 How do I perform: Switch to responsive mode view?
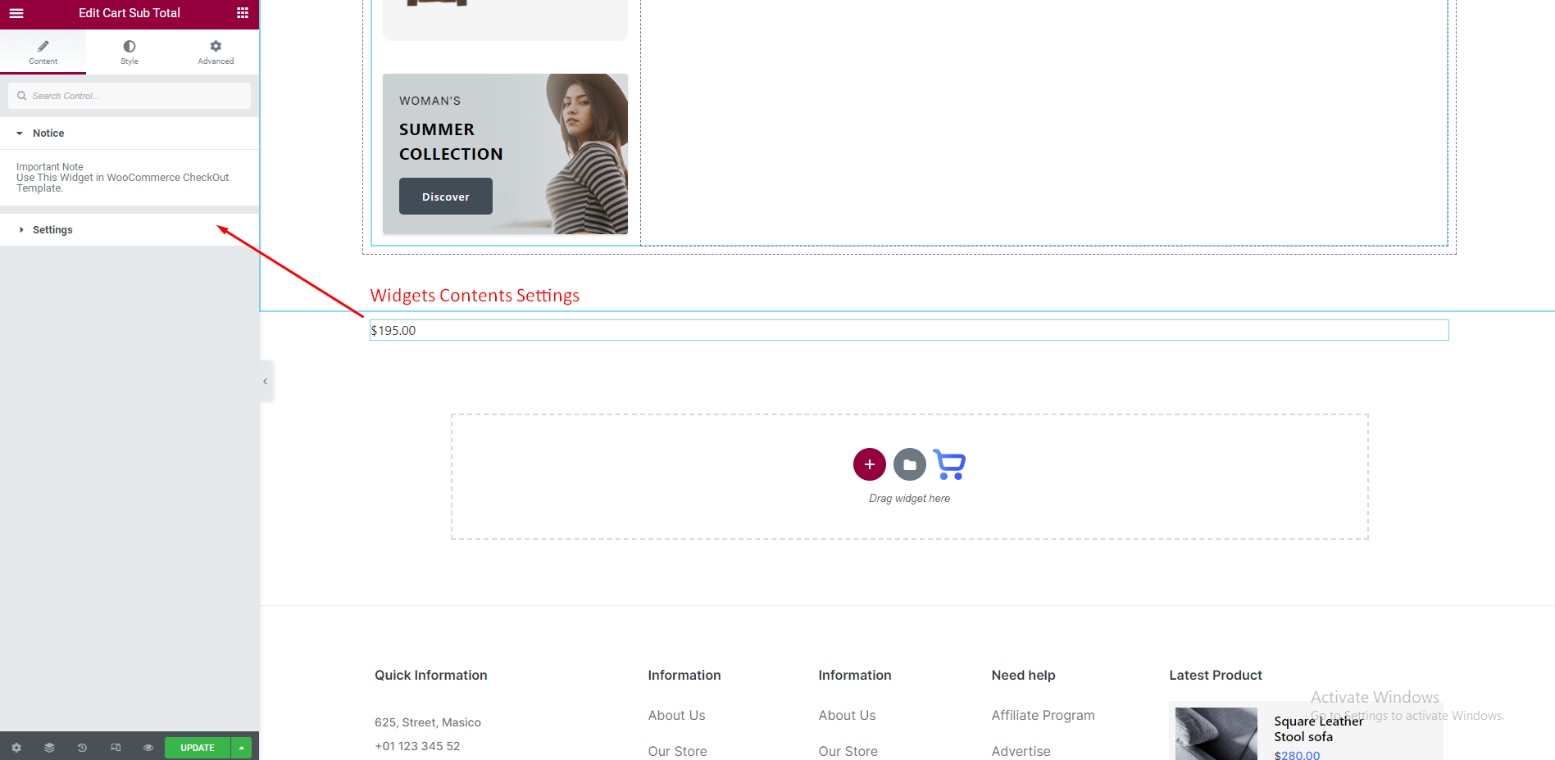coord(116,748)
